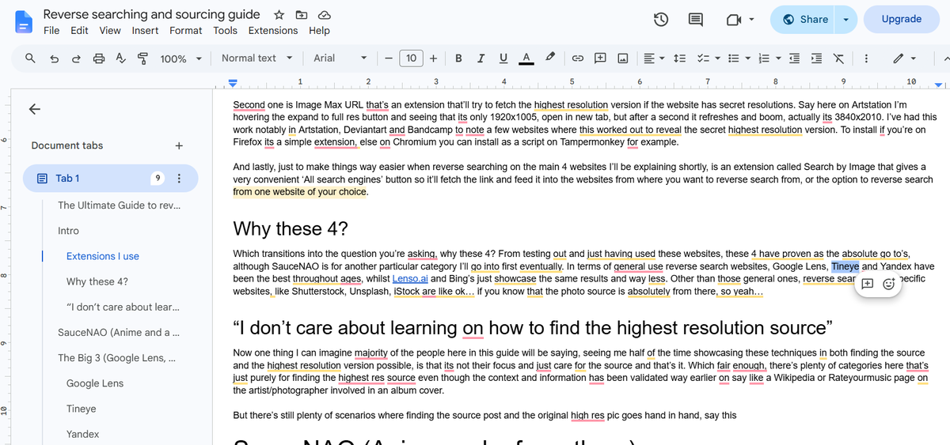Click the insert image icon

(623, 58)
